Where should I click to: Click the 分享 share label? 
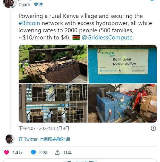(67, 152)
